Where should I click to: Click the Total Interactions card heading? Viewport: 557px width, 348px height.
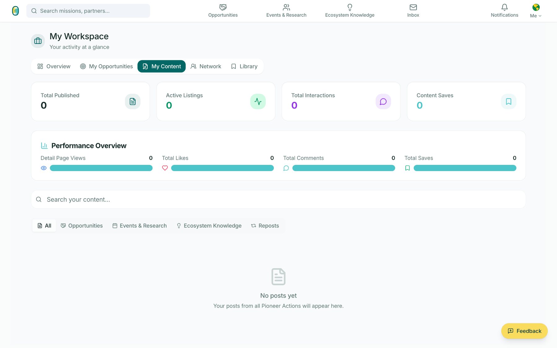click(313, 95)
